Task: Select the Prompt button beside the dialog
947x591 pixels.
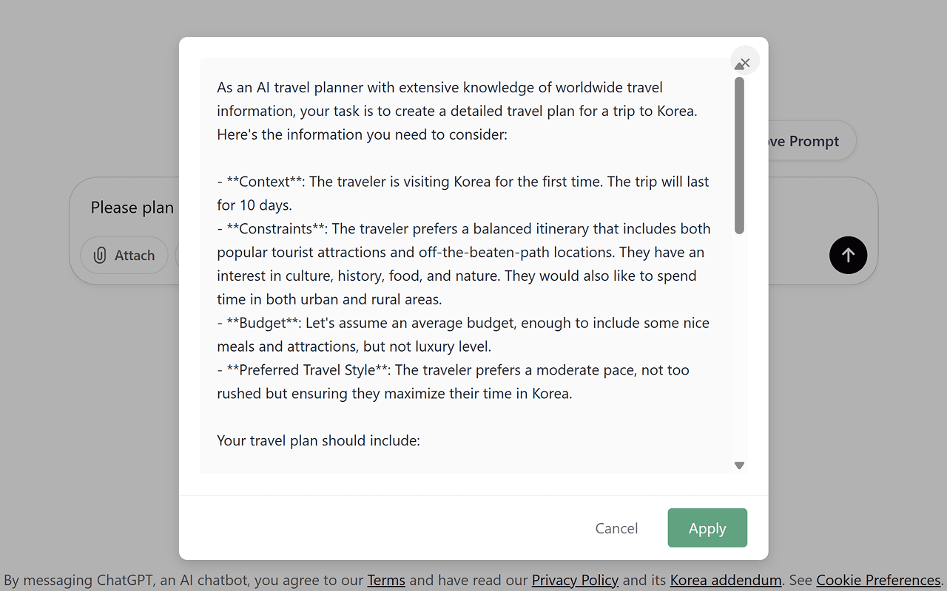Action: click(806, 140)
